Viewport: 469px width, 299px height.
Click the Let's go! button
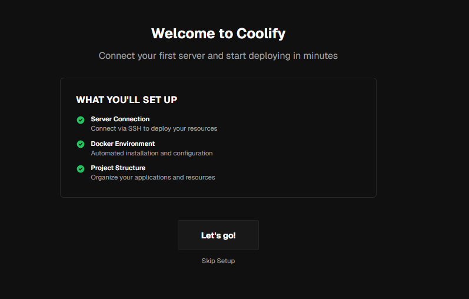tap(218, 235)
